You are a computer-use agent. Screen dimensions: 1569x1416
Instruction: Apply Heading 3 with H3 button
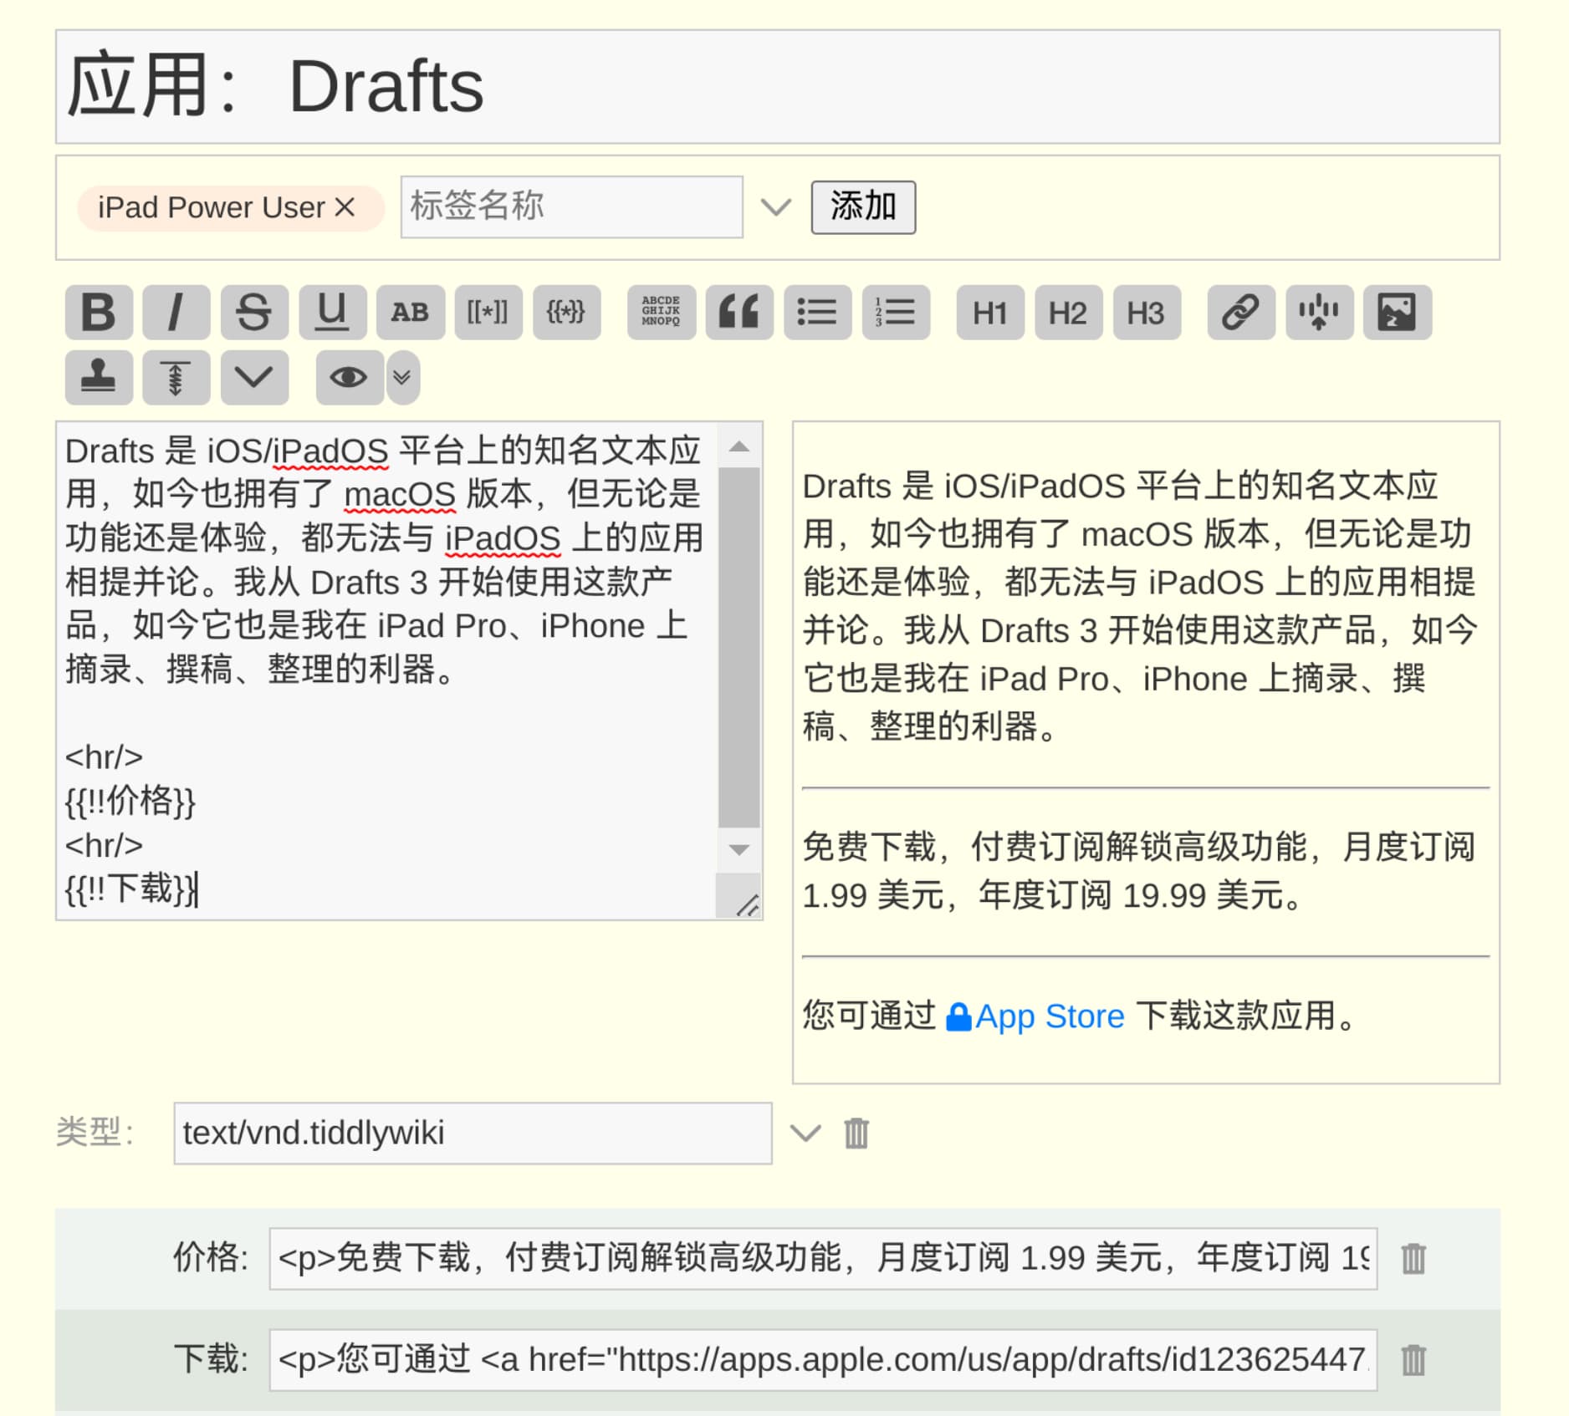[x=1147, y=313]
